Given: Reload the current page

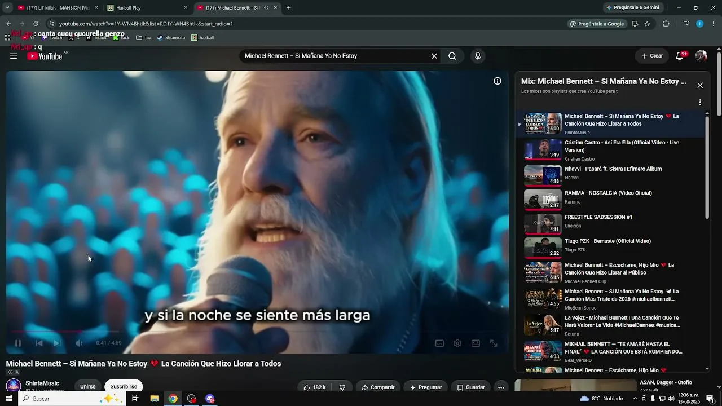Looking at the screenshot, I should coord(36,24).
